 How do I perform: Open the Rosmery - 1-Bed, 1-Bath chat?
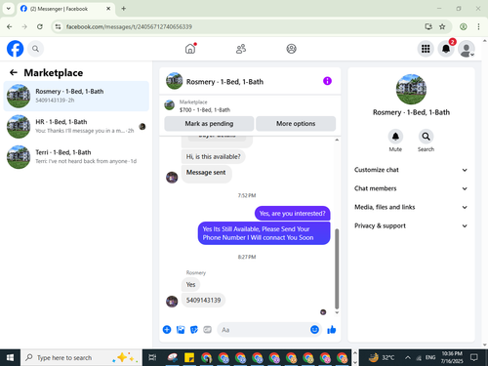tap(76, 96)
